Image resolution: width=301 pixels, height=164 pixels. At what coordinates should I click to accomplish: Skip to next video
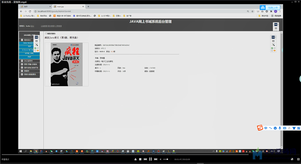point(156,159)
